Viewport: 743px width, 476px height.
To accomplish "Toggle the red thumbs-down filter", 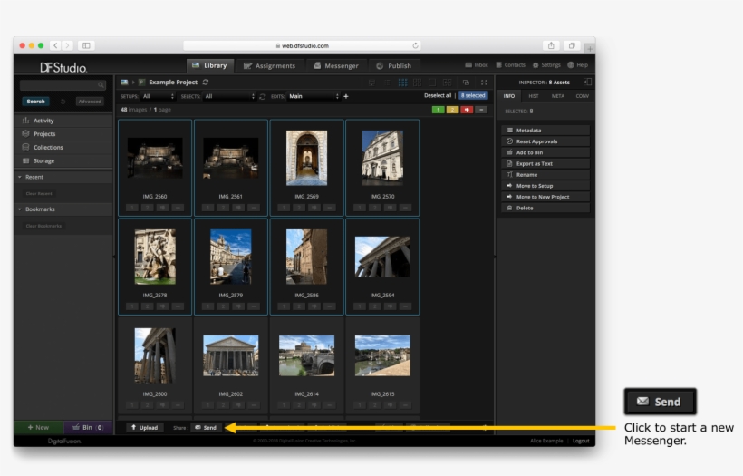I will (x=467, y=110).
